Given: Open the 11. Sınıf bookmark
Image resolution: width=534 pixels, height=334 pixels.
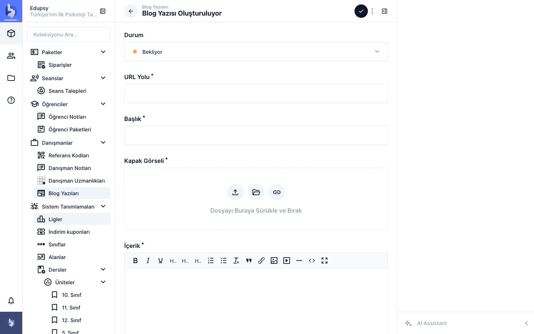Looking at the screenshot, I should pyautogui.click(x=79, y=308).
